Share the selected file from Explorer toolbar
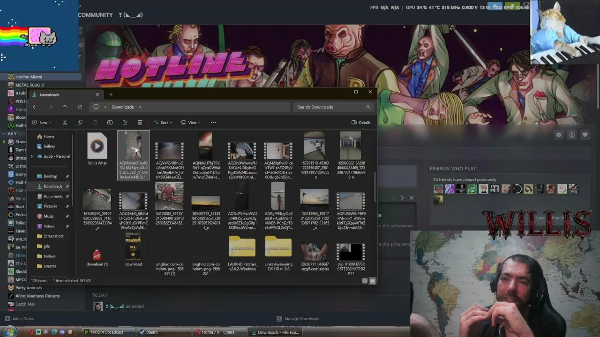The image size is (600, 337). coord(125,123)
